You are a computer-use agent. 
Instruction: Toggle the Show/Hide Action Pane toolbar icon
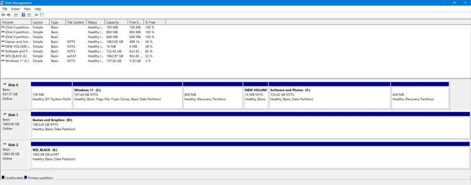point(29,15)
